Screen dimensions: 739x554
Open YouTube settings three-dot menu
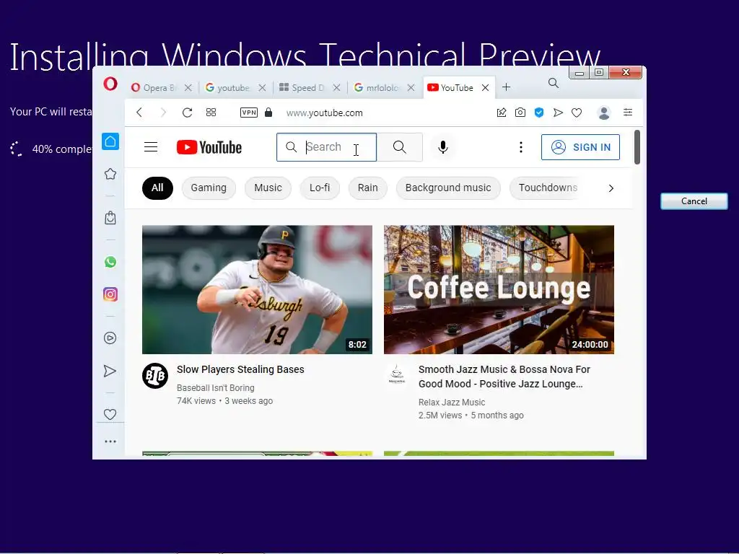521,147
